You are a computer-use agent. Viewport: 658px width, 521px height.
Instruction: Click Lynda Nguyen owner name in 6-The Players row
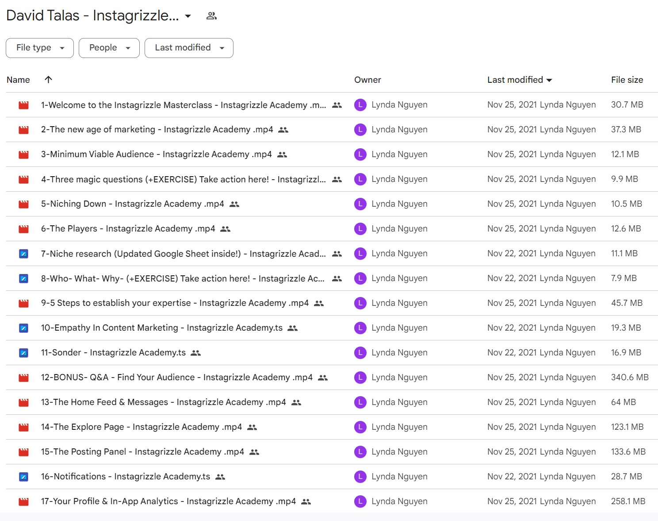[399, 229]
